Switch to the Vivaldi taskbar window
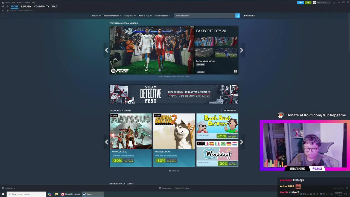Viewport: 350px width, 197px height. [x=71, y=194]
